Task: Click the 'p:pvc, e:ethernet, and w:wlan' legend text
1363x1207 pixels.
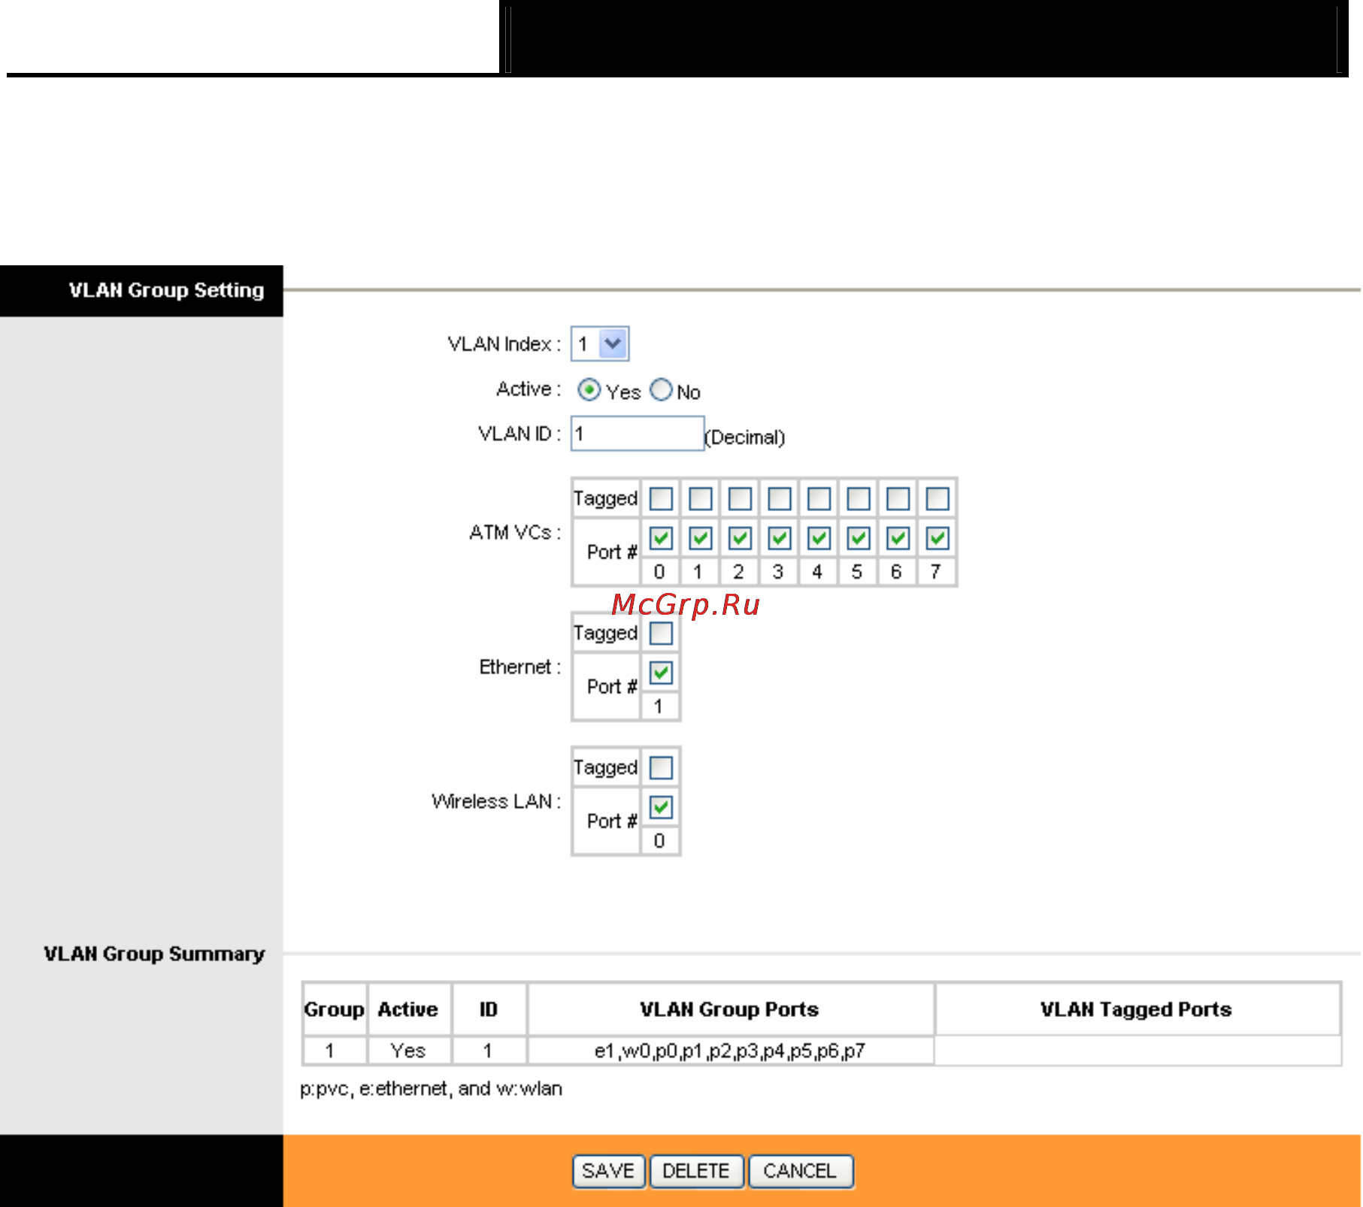Action: tap(431, 1089)
